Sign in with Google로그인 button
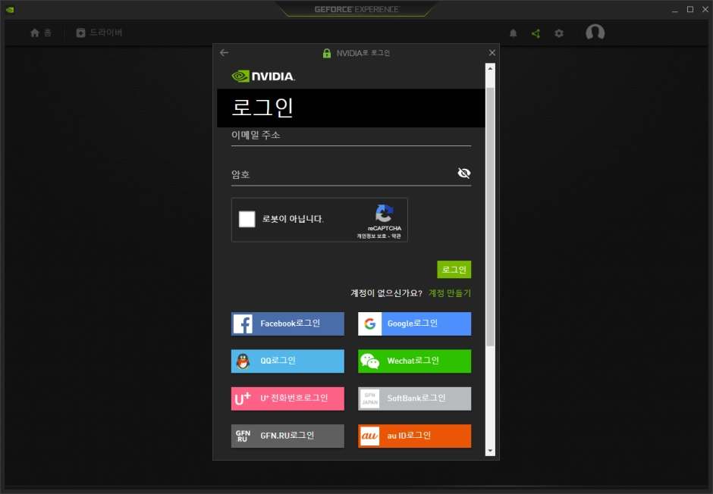Viewport: 713px width, 494px height. point(414,324)
